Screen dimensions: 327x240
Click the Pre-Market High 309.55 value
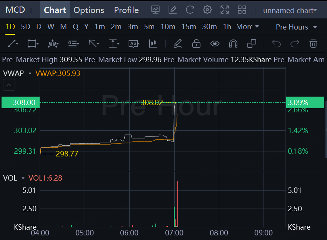tap(71, 60)
